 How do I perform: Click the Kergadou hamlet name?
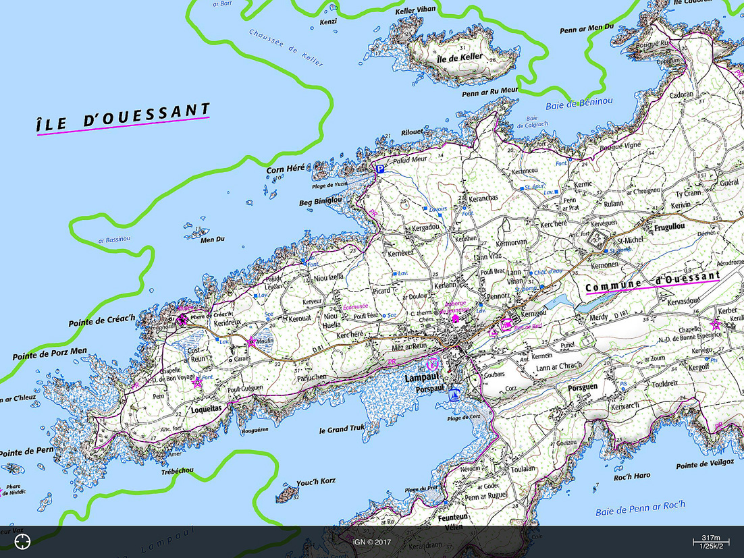pos(425,228)
